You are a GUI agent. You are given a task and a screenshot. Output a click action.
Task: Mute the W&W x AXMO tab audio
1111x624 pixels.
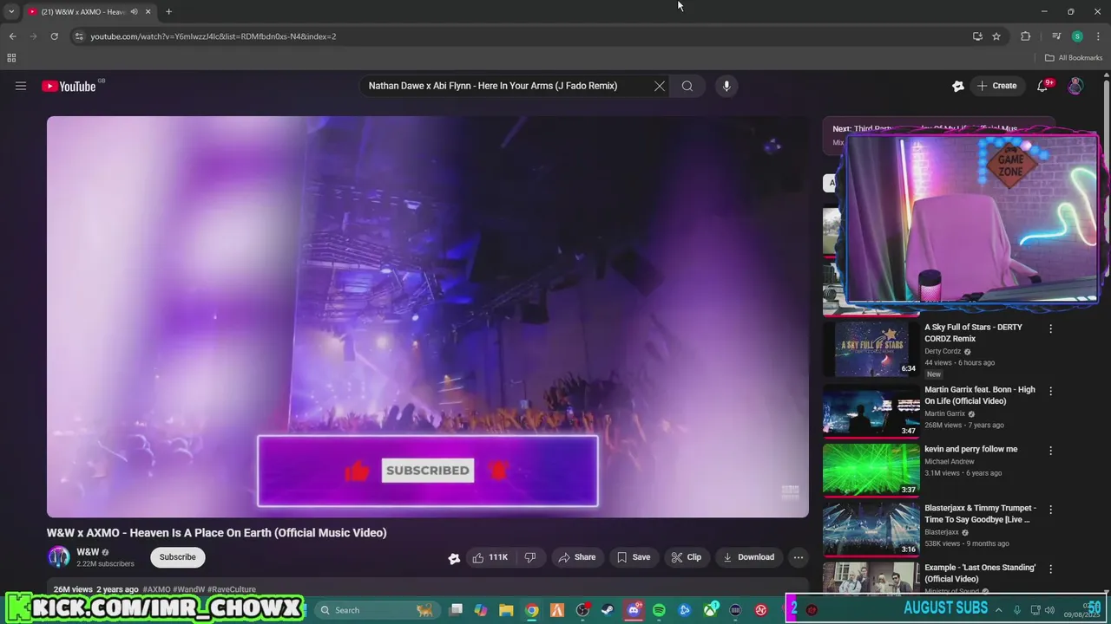click(x=134, y=11)
